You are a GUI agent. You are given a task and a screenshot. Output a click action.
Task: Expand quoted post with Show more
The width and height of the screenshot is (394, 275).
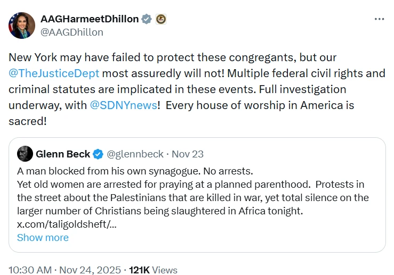[x=43, y=238]
